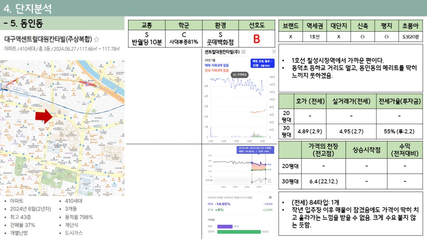Click the 전세가율(투자금) column header

(399, 101)
